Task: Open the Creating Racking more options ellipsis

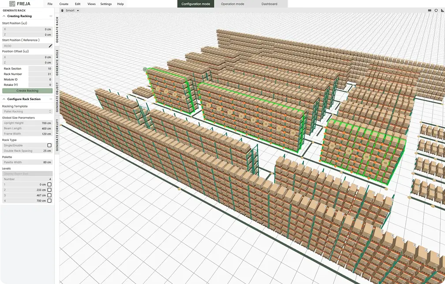Action: pyautogui.click(x=51, y=16)
